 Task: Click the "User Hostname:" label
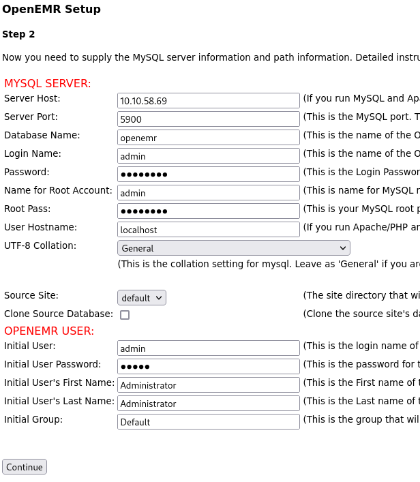tap(41, 228)
